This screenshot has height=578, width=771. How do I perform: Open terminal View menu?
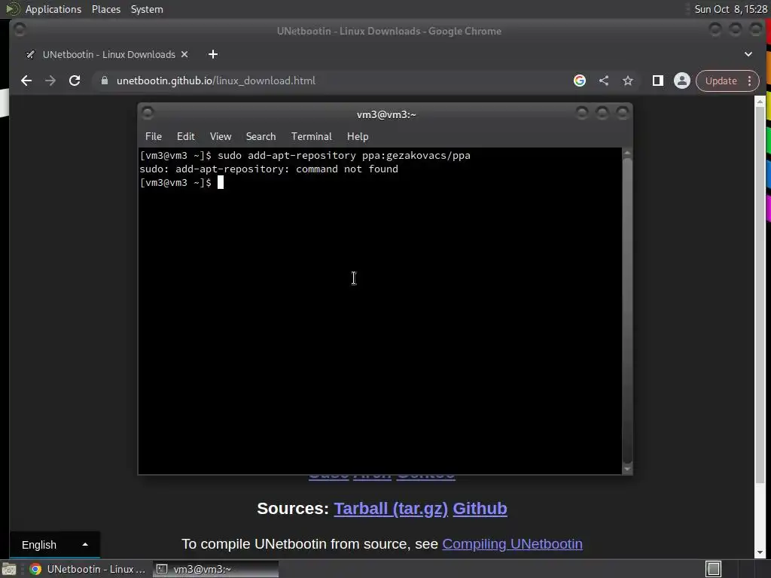coord(221,137)
